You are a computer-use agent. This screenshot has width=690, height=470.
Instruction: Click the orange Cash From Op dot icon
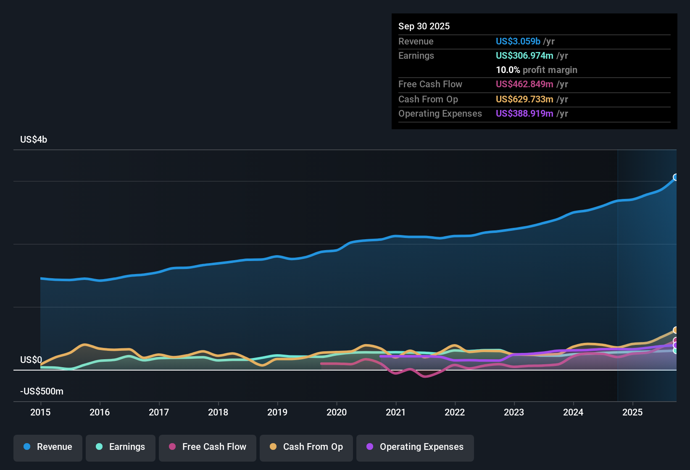(x=273, y=447)
